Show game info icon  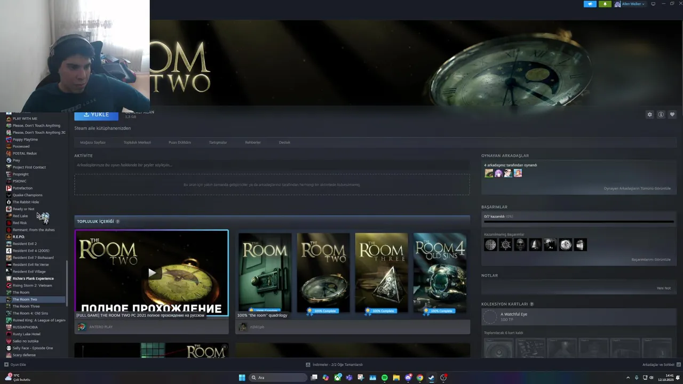(661, 115)
